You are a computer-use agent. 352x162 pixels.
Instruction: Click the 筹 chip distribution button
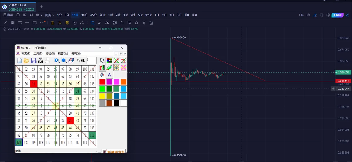(x=67, y=23)
